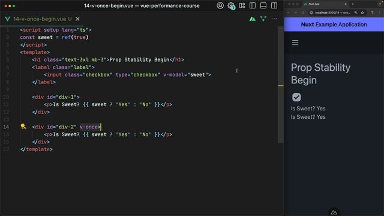This screenshot has height=216, width=384.
Task: Click the localhost:3000 address bar
Action: click(332, 13)
